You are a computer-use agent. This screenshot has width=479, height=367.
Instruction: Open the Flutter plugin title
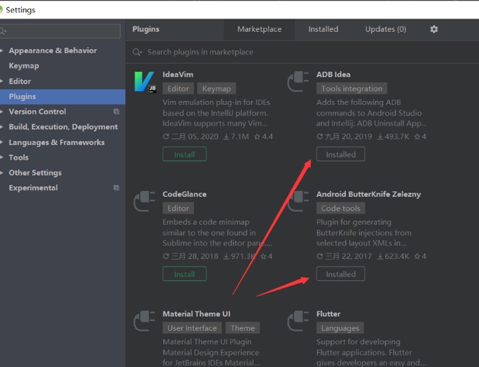pos(328,314)
